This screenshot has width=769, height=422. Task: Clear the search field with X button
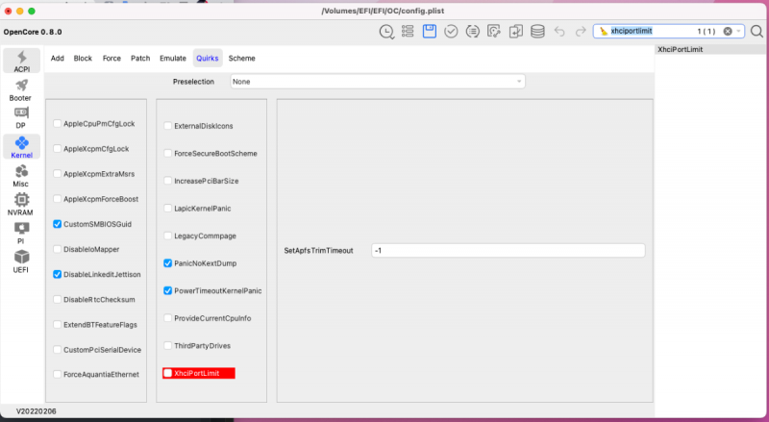pos(728,31)
